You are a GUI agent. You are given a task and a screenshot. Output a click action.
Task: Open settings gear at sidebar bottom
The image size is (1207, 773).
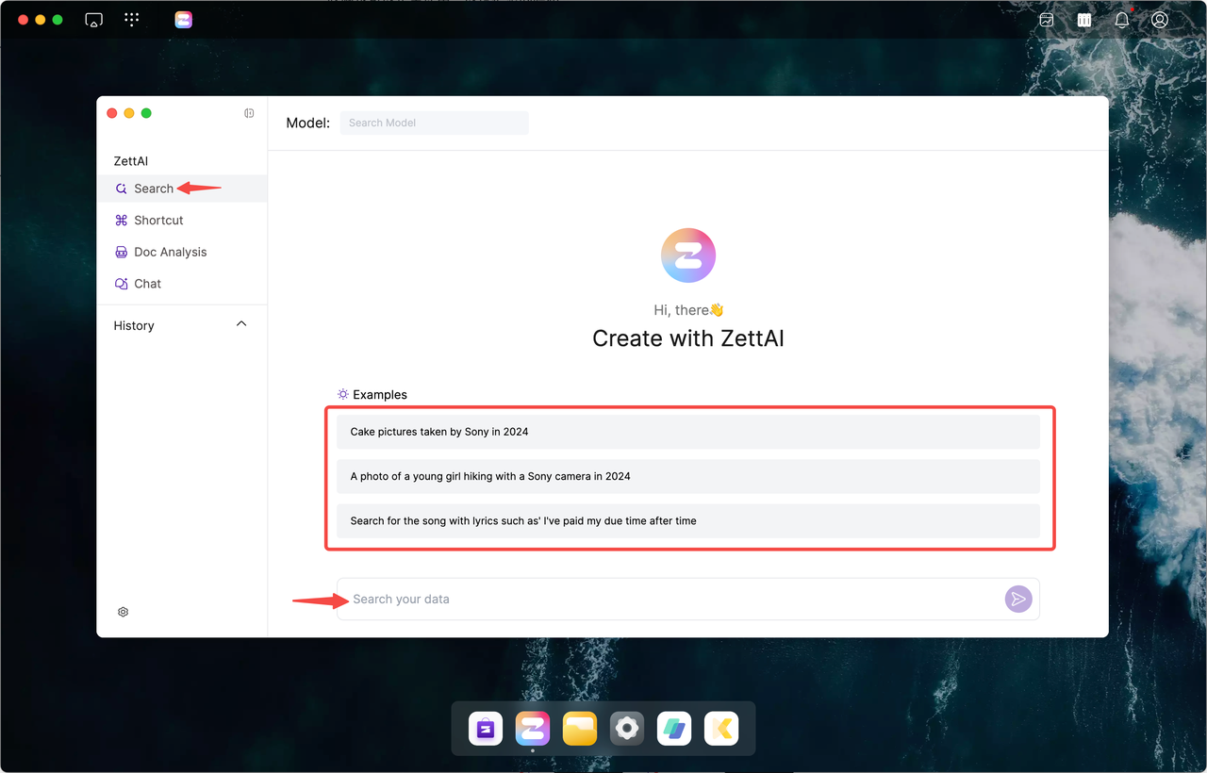point(123,612)
